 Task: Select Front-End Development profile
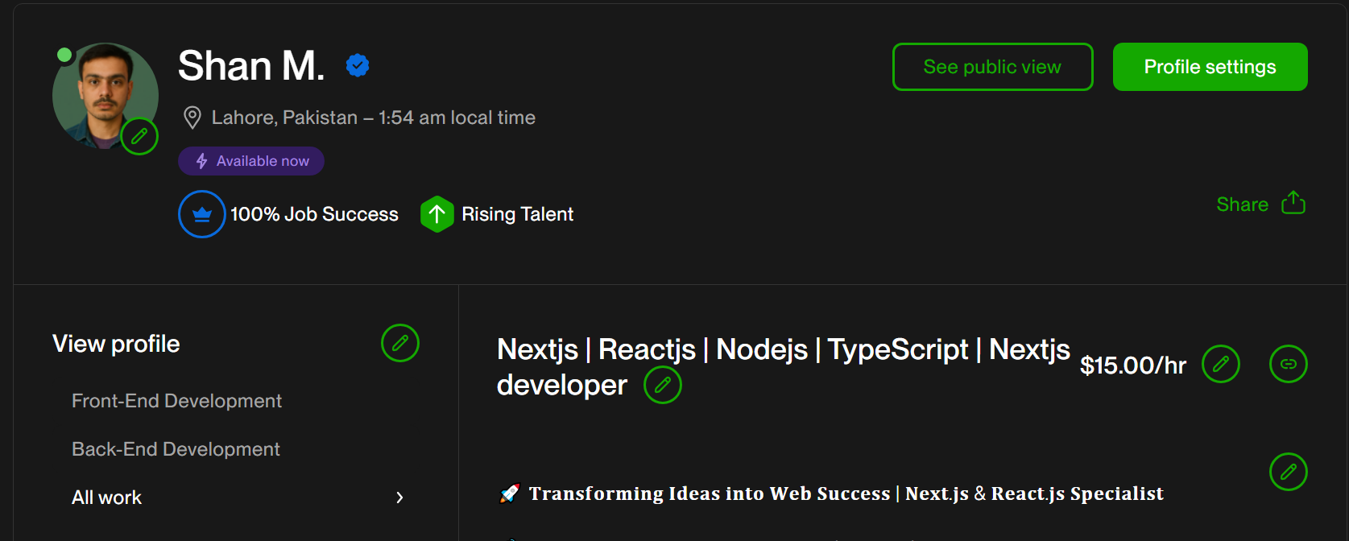pos(176,401)
